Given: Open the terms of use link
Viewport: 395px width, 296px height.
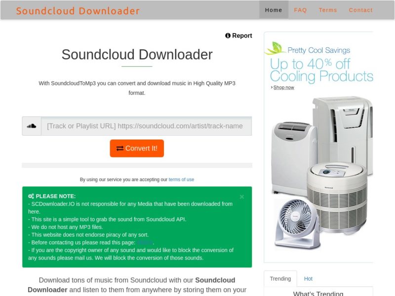Looking at the screenshot, I should point(181,180).
